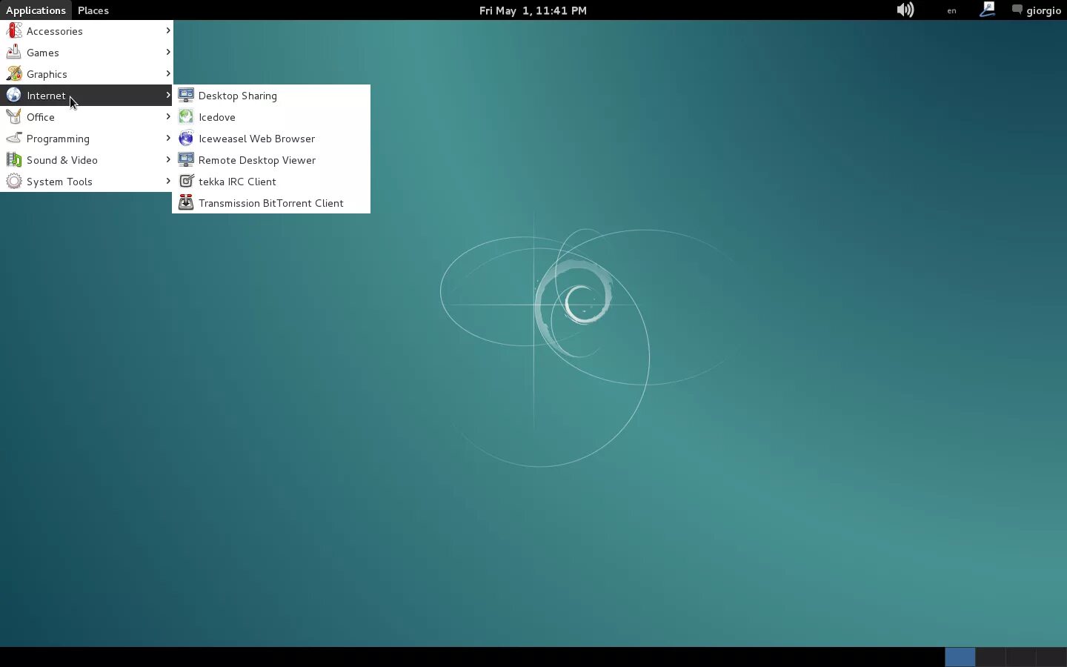Click the tekka IRC Client icon

pos(186,181)
